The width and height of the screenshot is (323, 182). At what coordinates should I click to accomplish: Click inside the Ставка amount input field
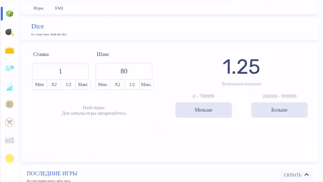coord(60,71)
